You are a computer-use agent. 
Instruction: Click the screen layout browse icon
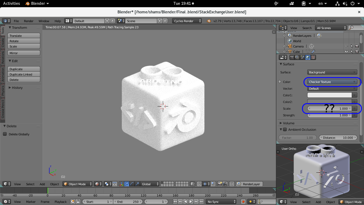[68, 21]
